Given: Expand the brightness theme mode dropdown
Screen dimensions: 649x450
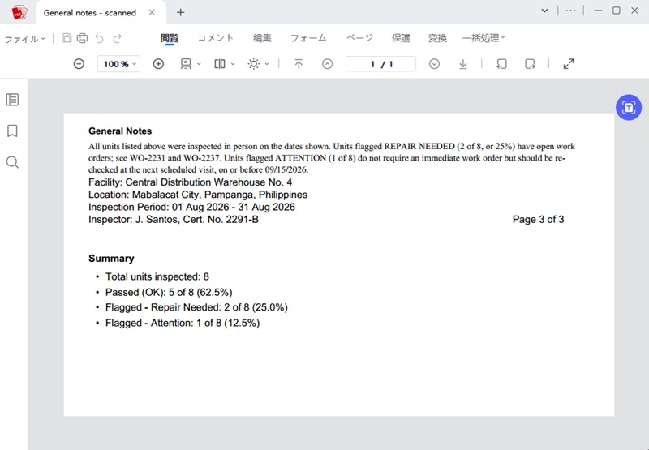Looking at the screenshot, I should [259, 64].
